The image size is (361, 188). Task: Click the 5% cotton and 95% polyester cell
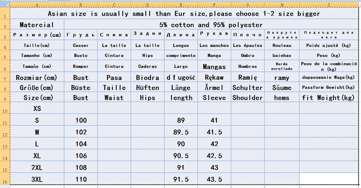pyautogui.click(x=211, y=25)
